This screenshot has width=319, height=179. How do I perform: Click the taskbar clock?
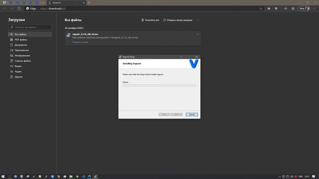pyautogui.click(x=307, y=177)
